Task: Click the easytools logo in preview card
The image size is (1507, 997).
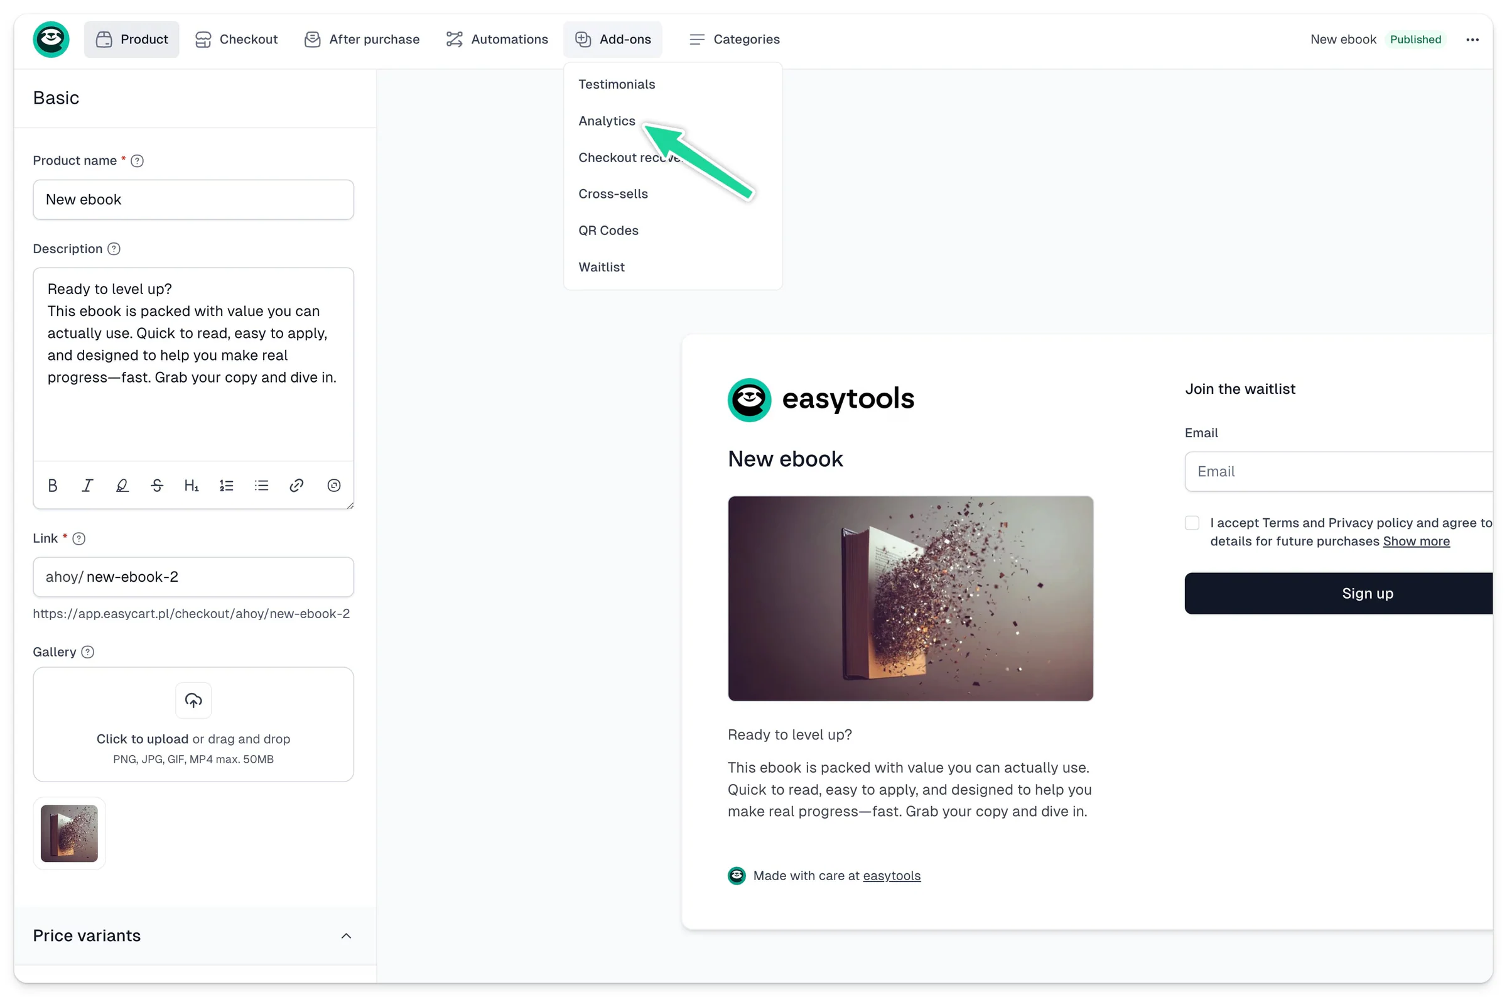Action: (x=821, y=400)
